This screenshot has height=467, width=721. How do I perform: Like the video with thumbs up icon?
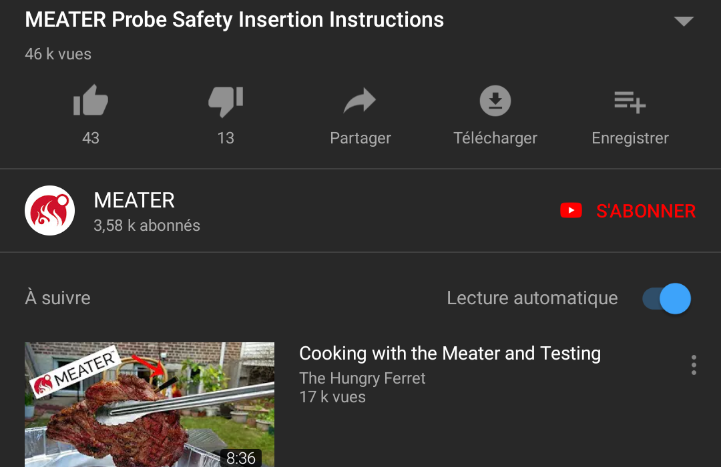[x=91, y=100]
